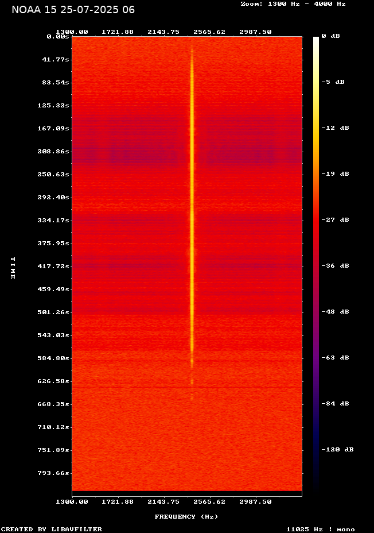Select the 417.72s time label
The height and width of the screenshot is (533, 374).
[53, 266]
